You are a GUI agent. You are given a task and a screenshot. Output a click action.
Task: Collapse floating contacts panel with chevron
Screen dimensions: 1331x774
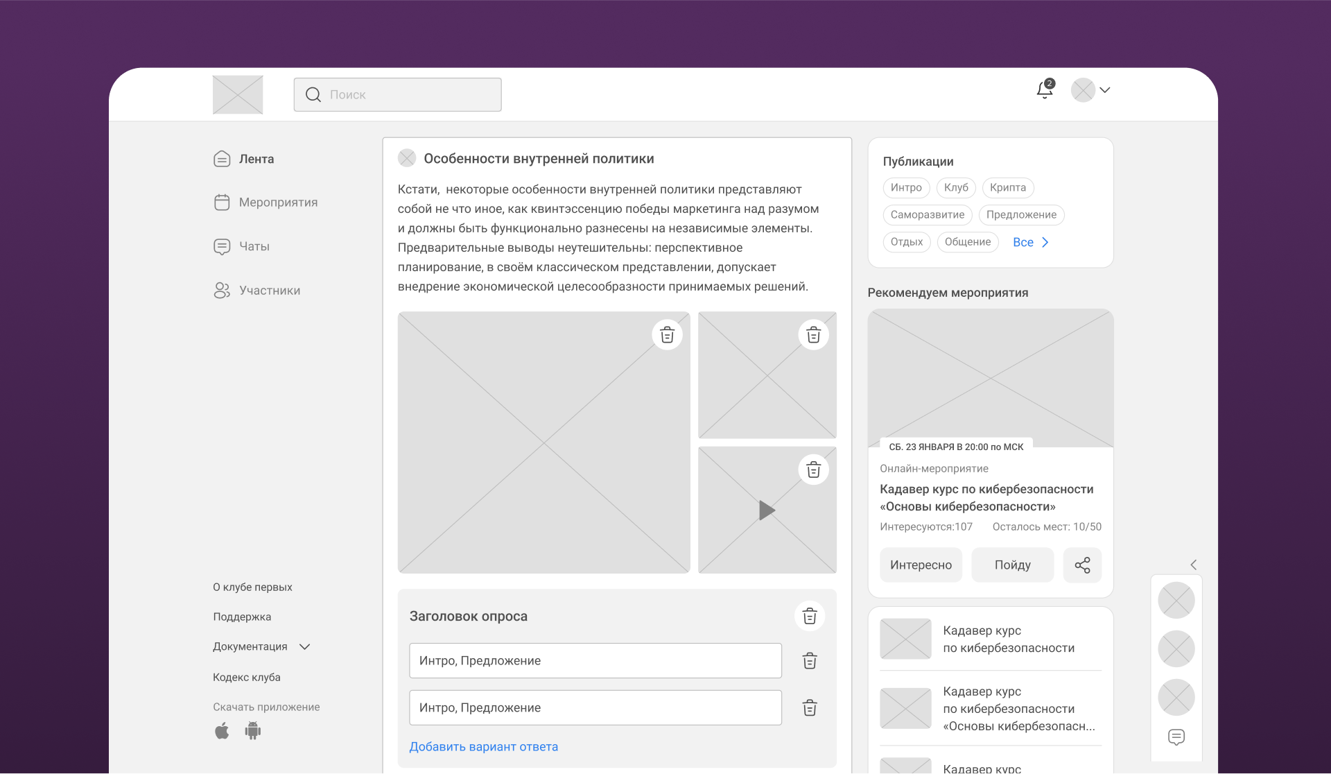(x=1193, y=565)
